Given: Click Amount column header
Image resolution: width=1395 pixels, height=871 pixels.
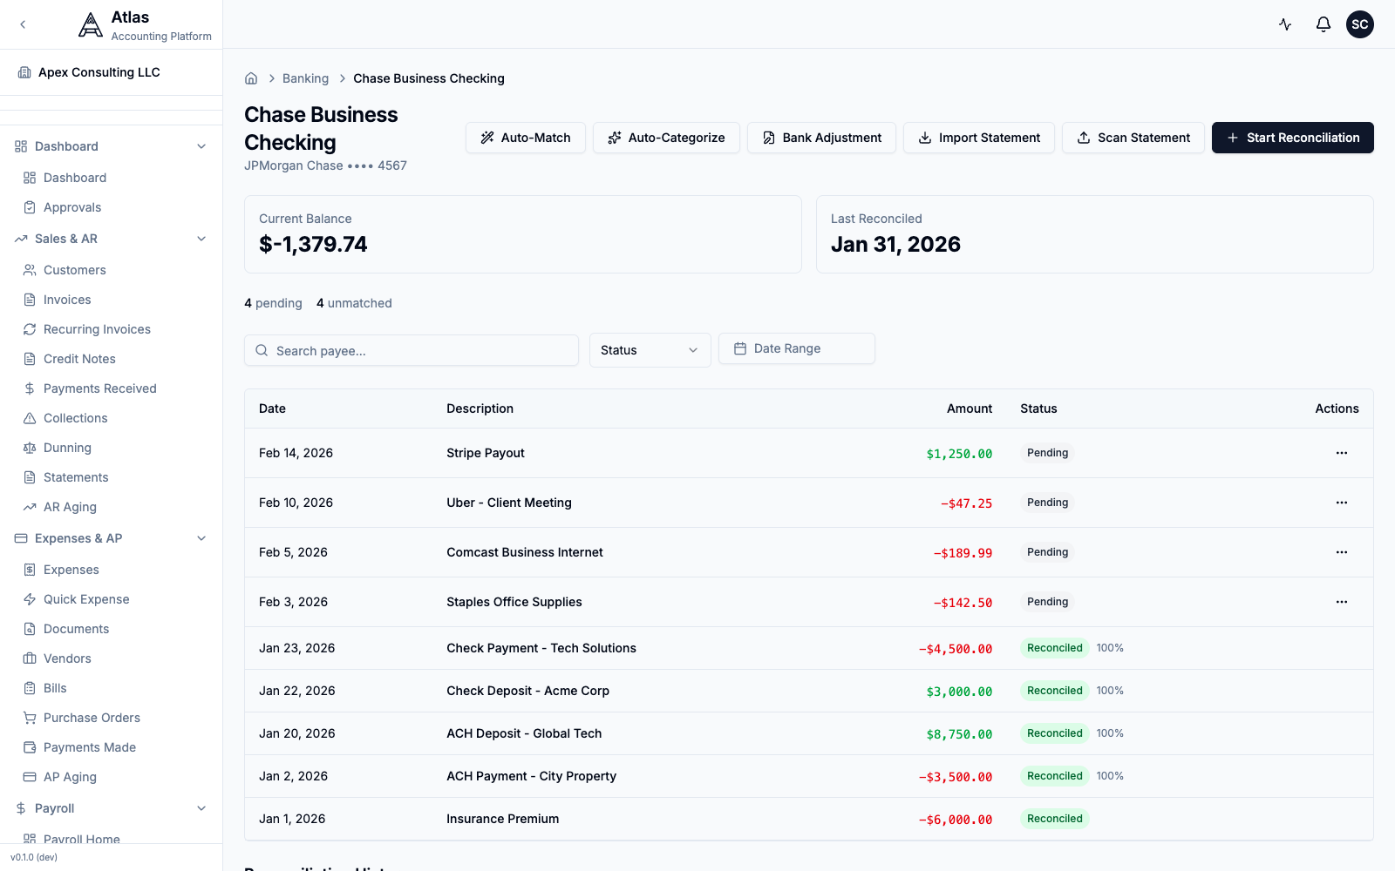Looking at the screenshot, I should coord(970,408).
